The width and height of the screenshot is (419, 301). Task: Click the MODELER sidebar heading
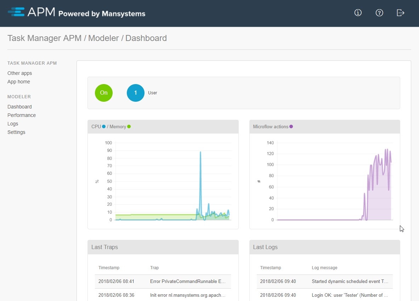pyautogui.click(x=19, y=97)
